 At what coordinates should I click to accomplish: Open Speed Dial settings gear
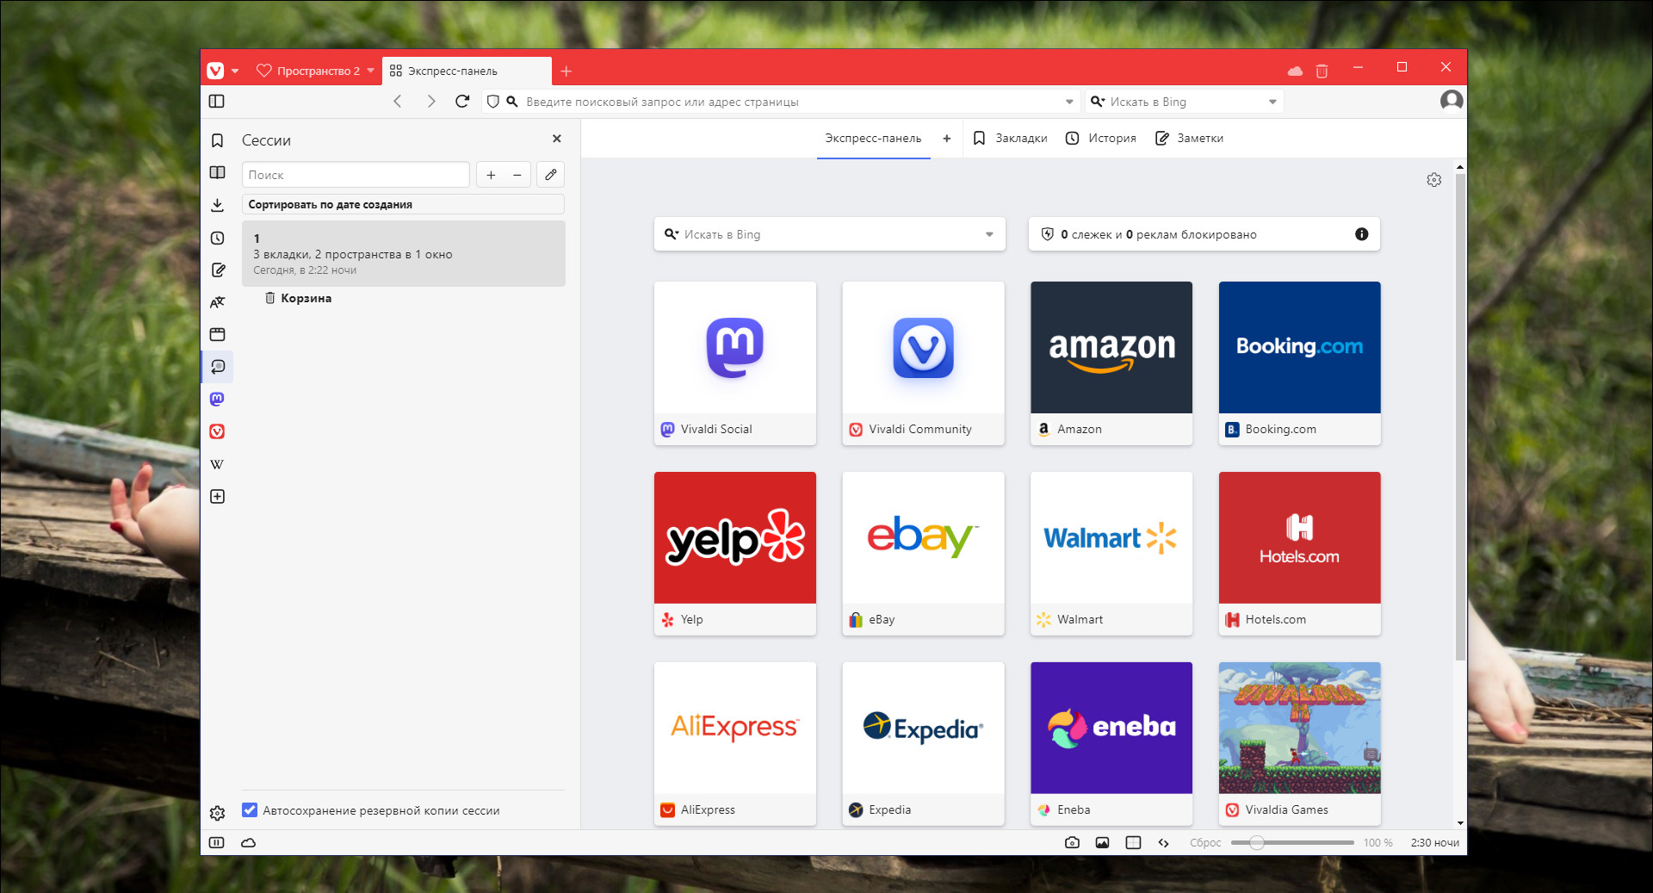coord(1433,180)
